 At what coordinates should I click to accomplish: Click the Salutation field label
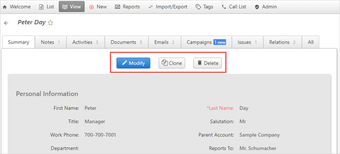[222, 121]
